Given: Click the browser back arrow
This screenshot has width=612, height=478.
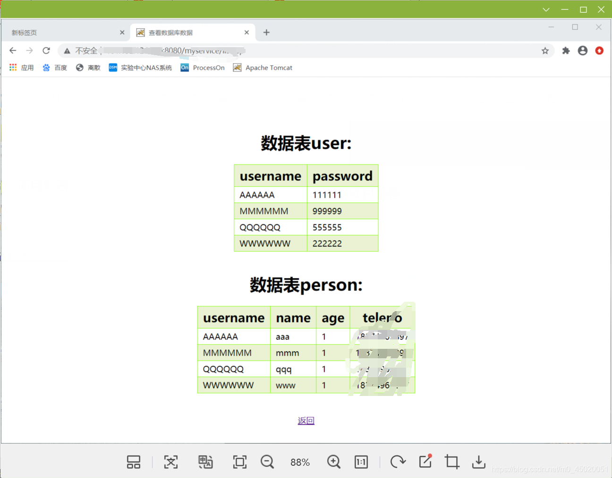Looking at the screenshot, I should coord(13,50).
